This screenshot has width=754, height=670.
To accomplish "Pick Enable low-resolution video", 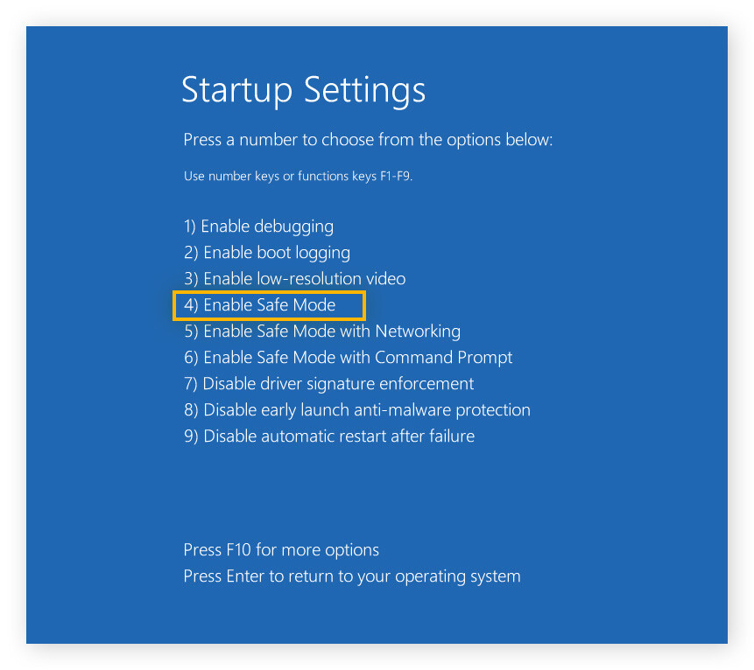I will click(295, 279).
